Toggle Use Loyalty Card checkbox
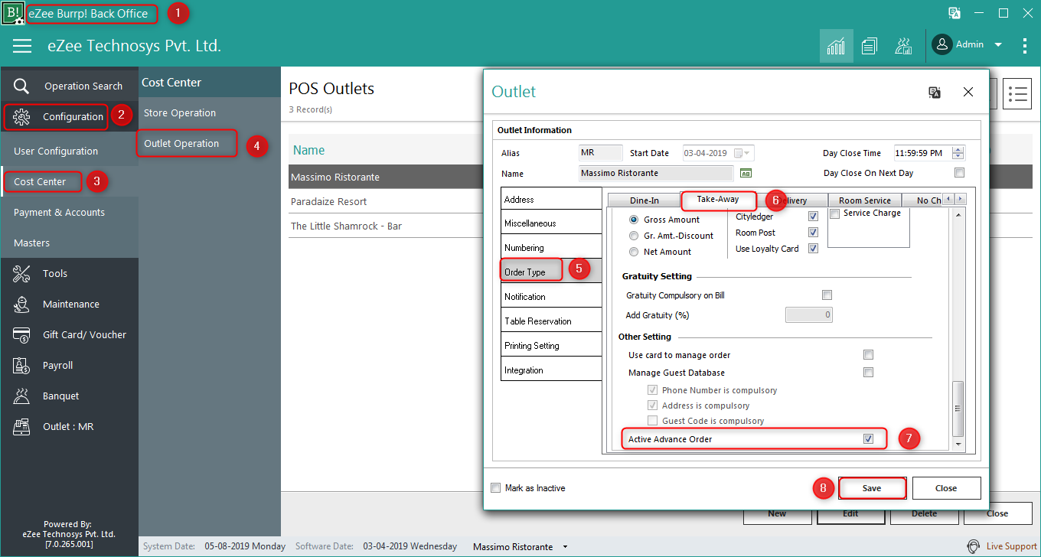The width and height of the screenshot is (1041, 557). [814, 249]
